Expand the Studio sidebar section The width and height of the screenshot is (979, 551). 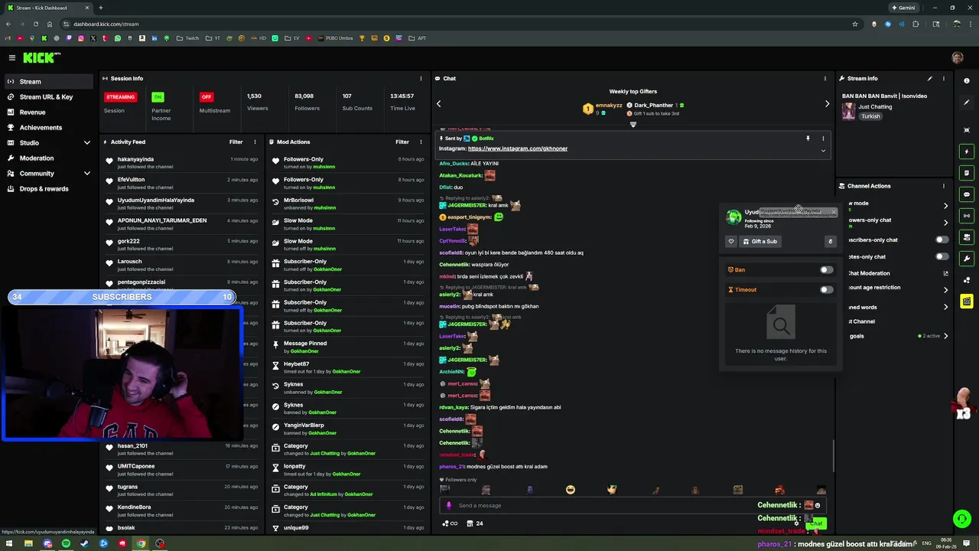pos(87,142)
